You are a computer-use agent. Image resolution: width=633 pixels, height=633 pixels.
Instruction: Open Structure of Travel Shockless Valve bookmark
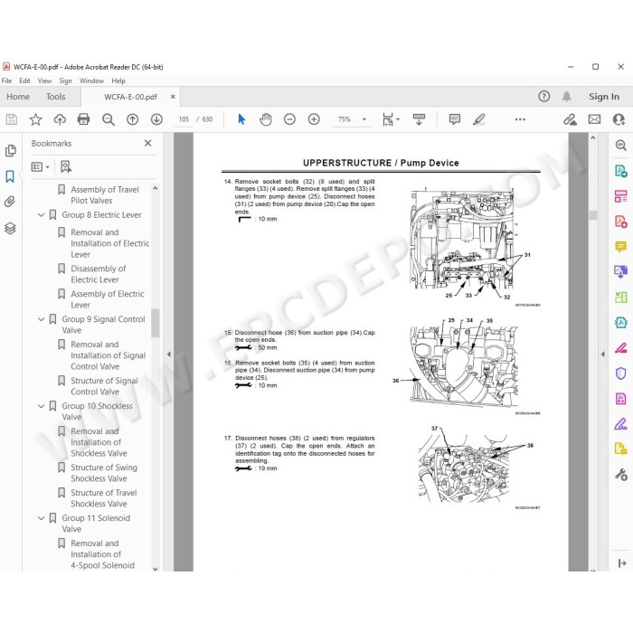[104, 498]
